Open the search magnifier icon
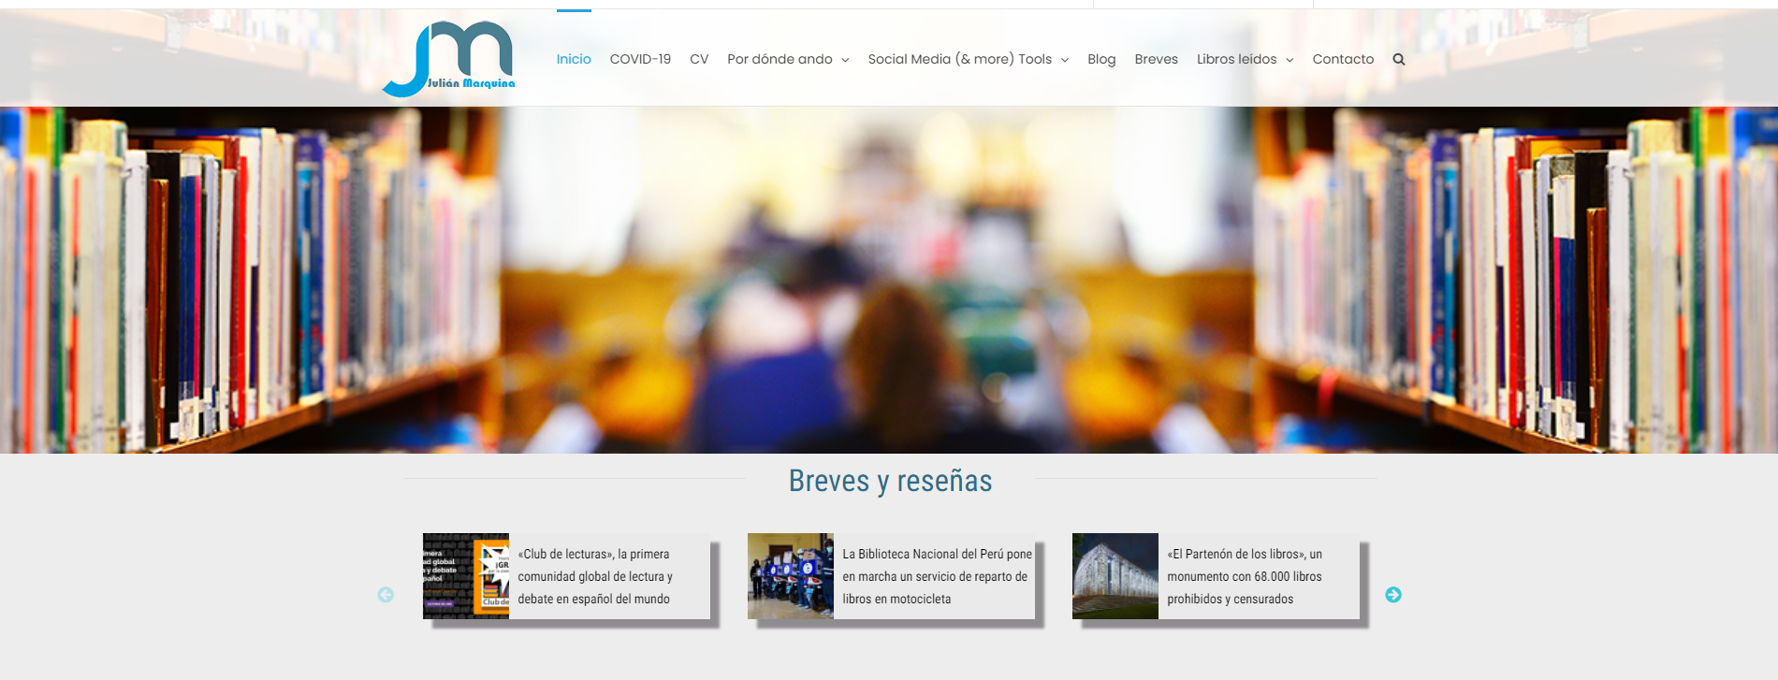 tap(1399, 60)
